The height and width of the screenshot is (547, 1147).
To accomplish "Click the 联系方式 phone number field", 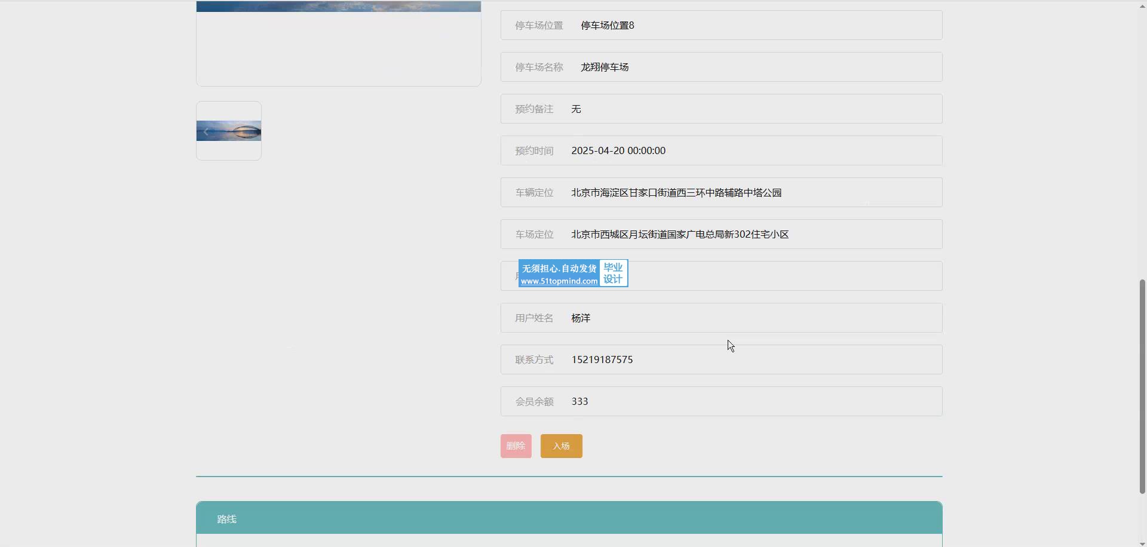I will tap(721, 359).
